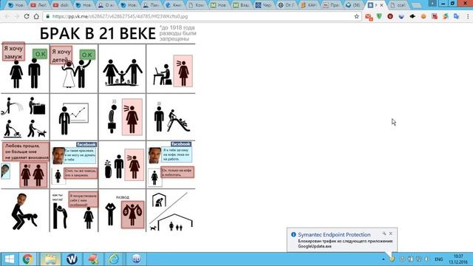Click the red envelope mail extension
The width and height of the screenshot is (473, 266).
click(x=369, y=16)
